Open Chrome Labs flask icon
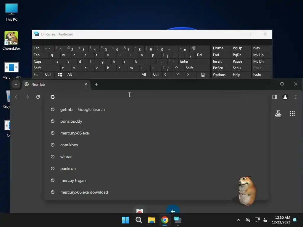 pyautogui.click(x=278, y=113)
